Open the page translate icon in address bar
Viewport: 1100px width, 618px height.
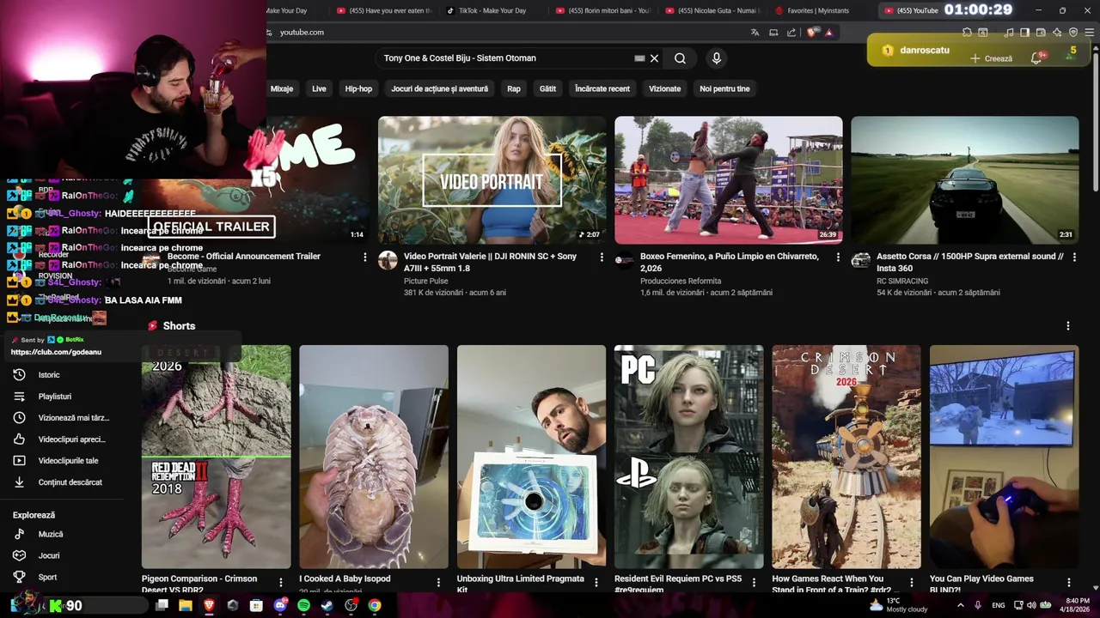tap(755, 33)
